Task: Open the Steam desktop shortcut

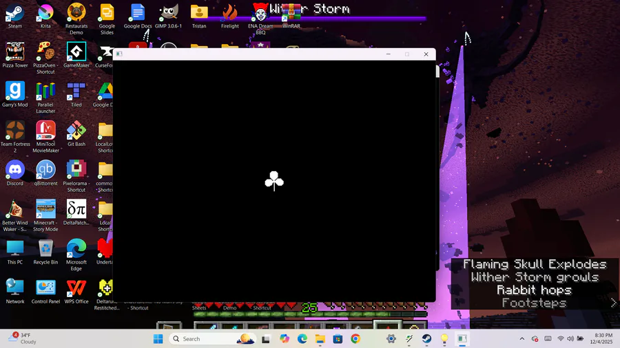Action: click(15, 17)
